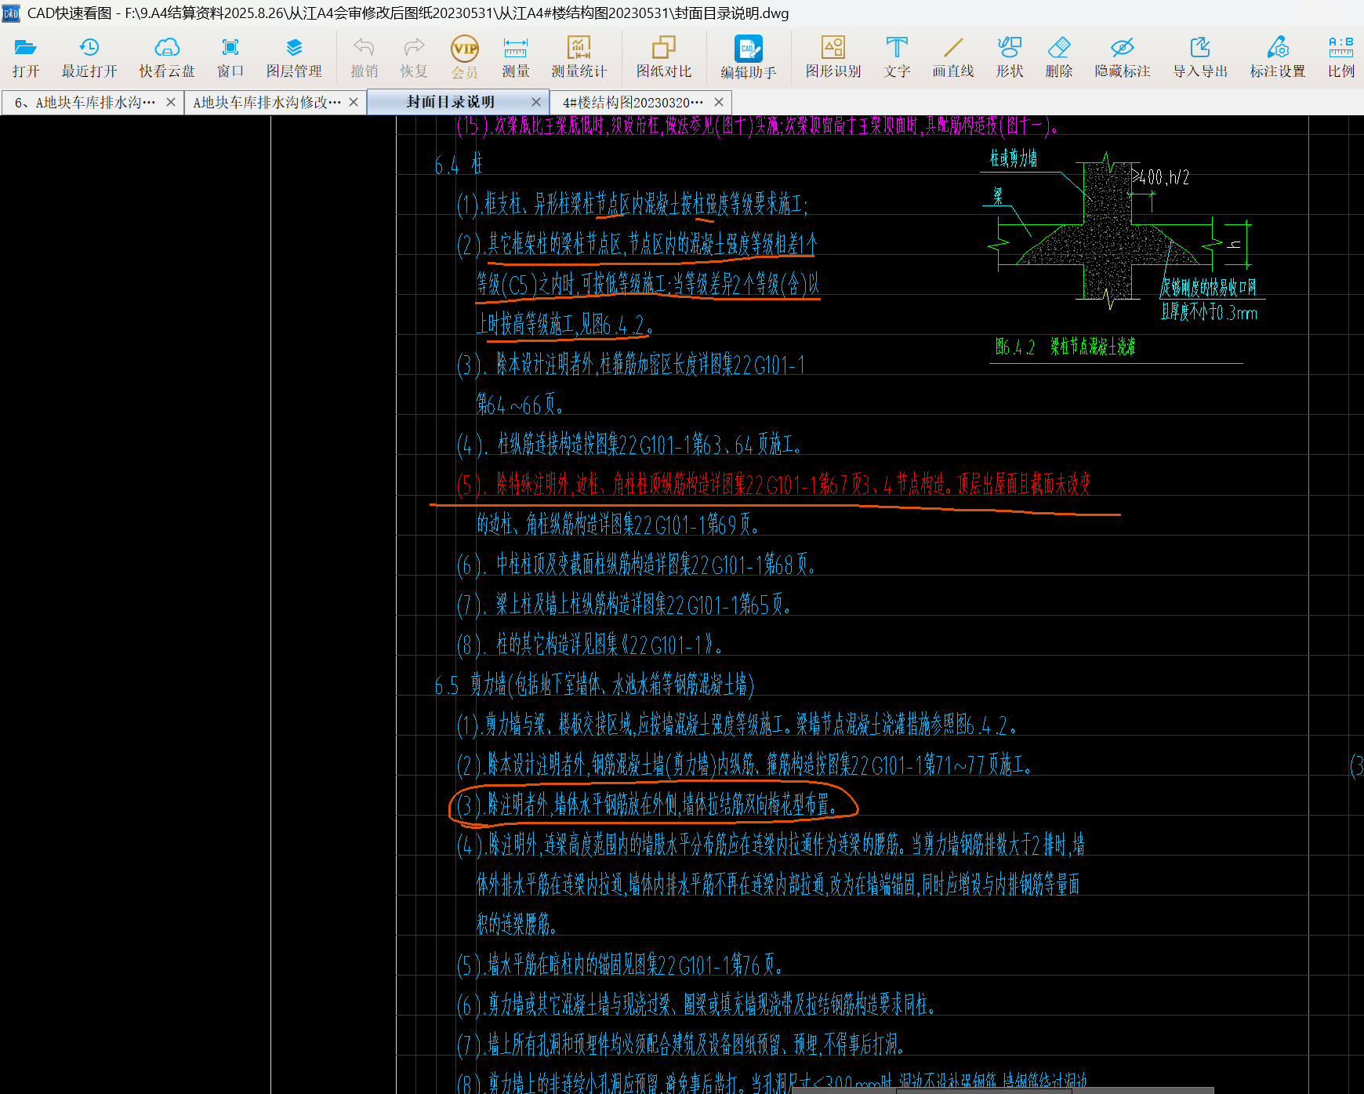Screen dimensions: 1364x1094
Task: Click label 柱或剪力墙 in the diagram
Action: [x=1013, y=158]
